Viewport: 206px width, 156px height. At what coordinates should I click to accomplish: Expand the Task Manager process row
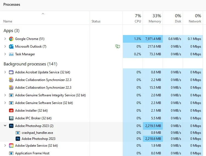click(x=5, y=54)
